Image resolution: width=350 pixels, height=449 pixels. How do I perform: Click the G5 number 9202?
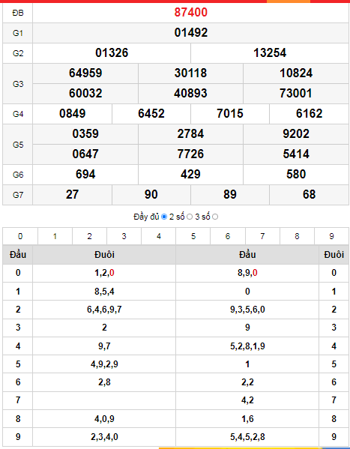click(x=296, y=134)
